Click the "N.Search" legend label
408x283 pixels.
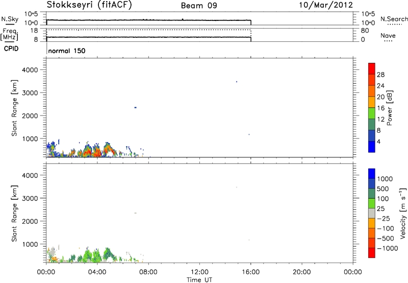pos(394,19)
